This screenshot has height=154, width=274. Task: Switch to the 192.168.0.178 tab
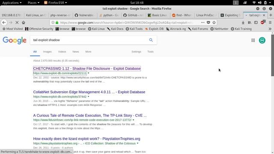click(12, 15)
